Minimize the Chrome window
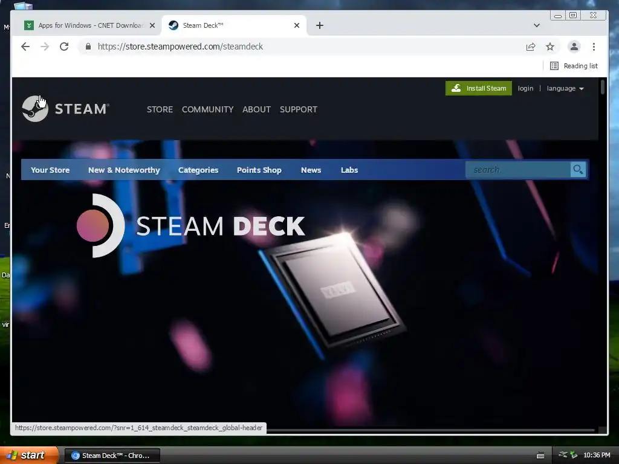Viewport: 619px width, 464px height. click(558, 15)
